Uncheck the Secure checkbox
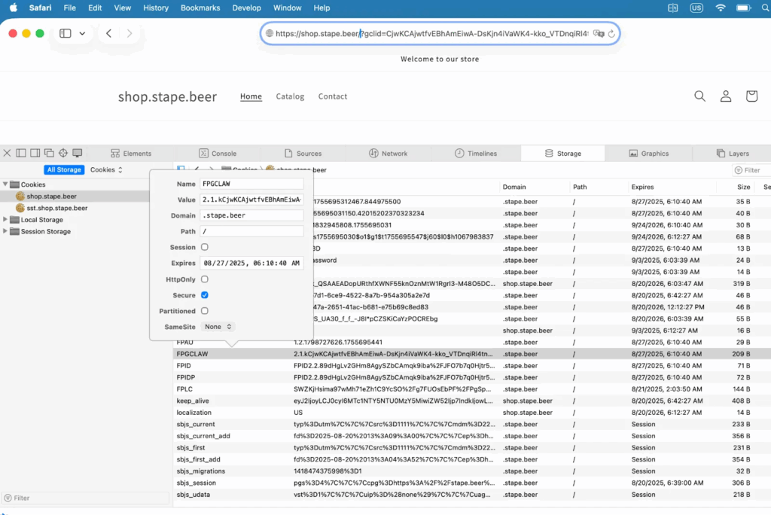 [205, 295]
